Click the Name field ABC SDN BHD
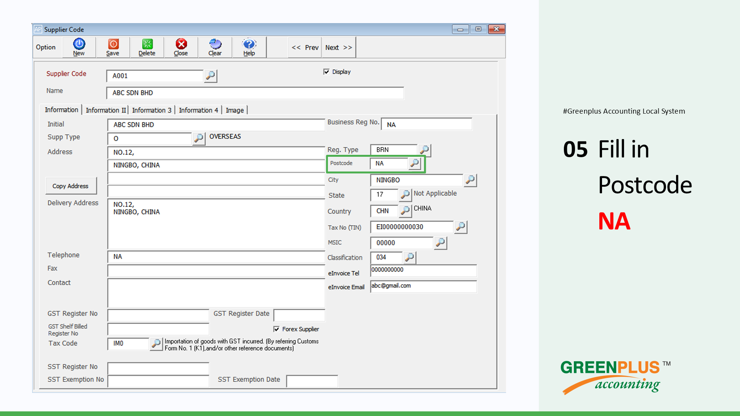The height and width of the screenshot is (416, 740). pyautogui.click(x=255, y=93)
